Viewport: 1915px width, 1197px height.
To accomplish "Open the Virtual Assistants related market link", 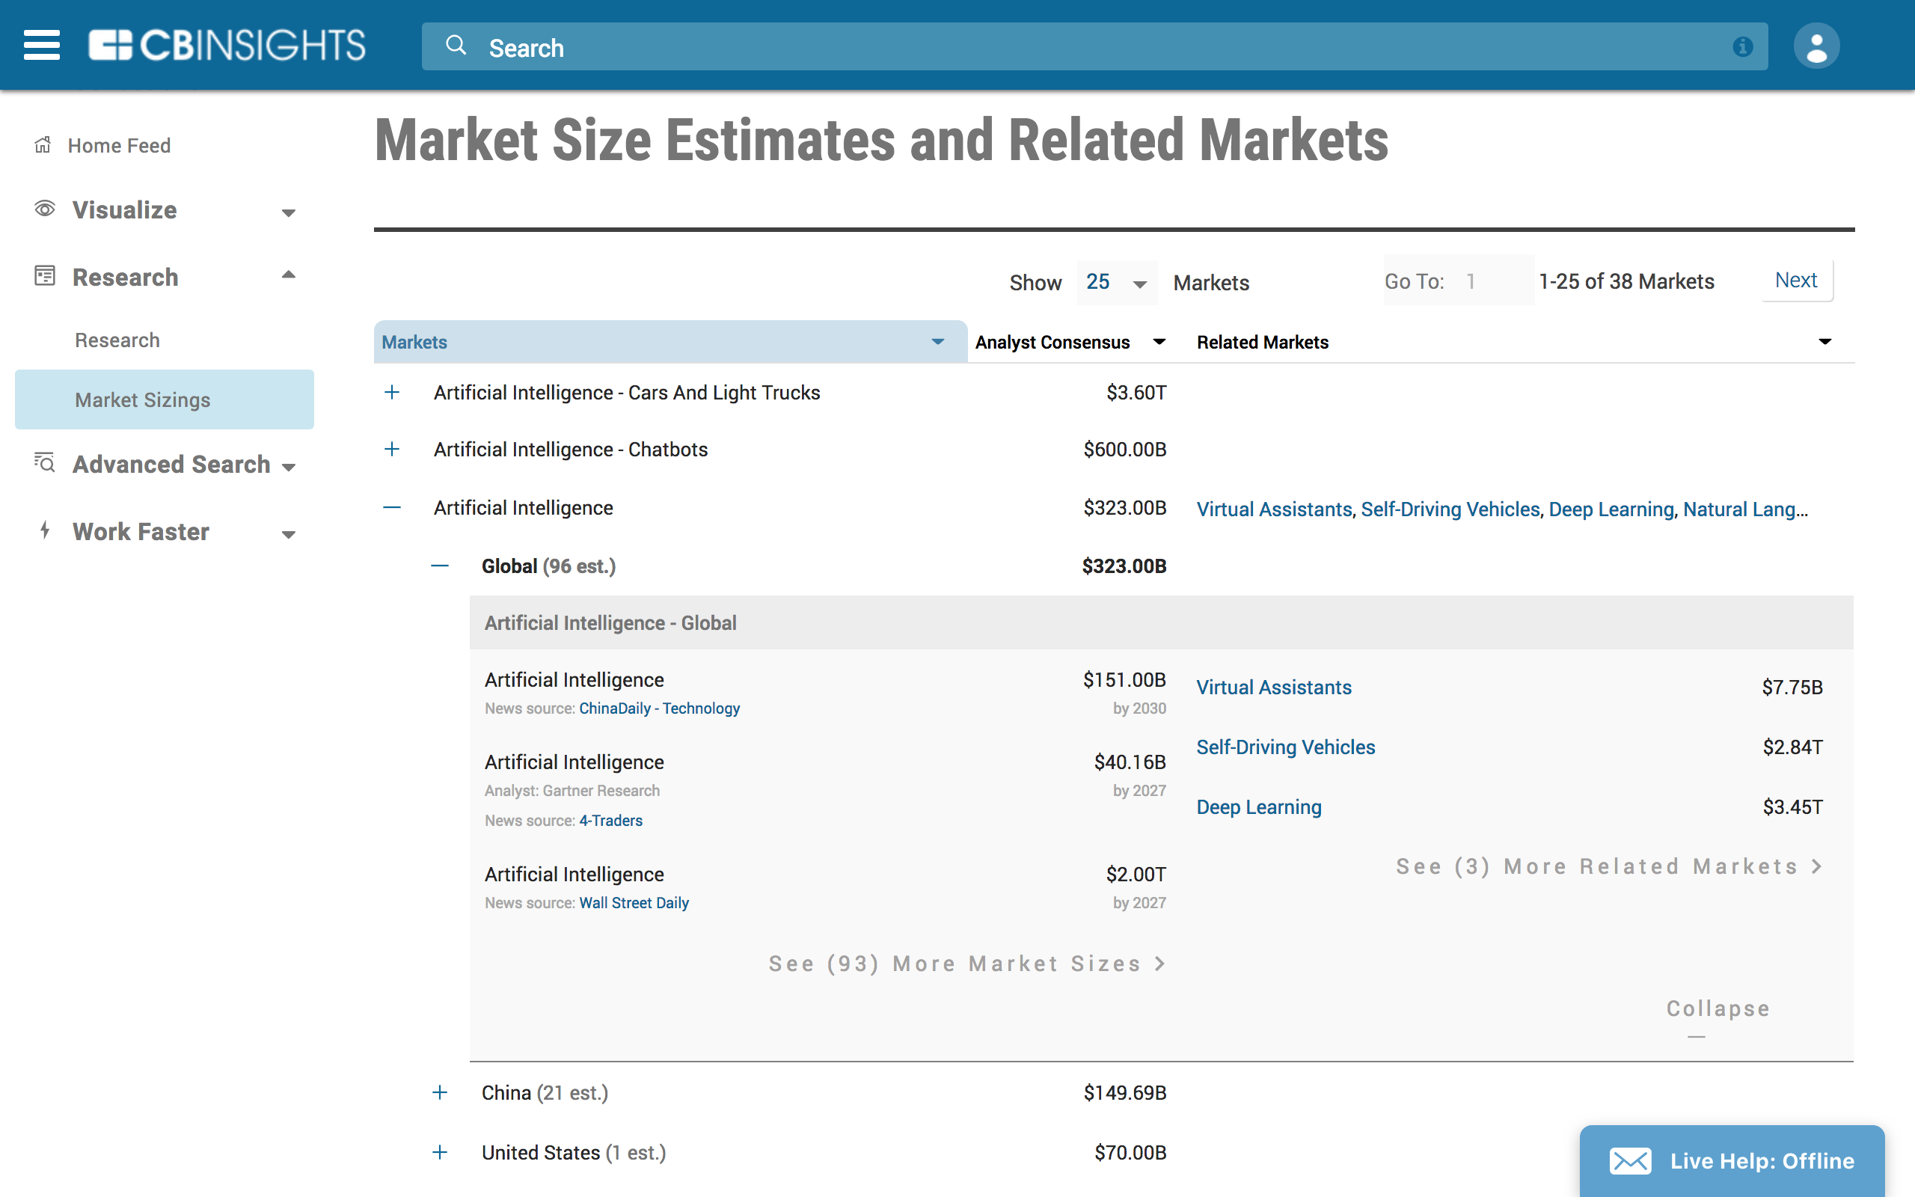I will click(1273, 688).
